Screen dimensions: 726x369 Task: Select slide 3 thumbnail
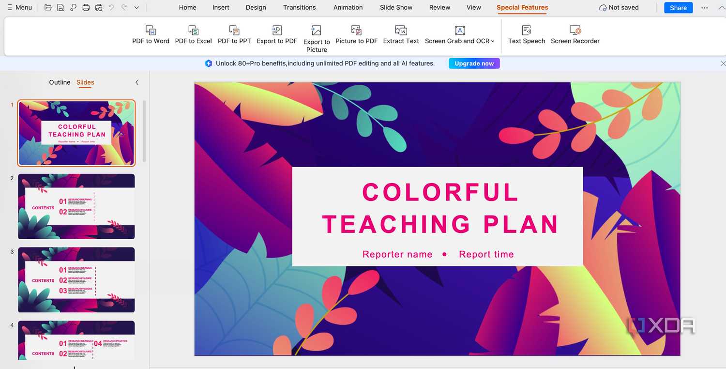click(x=76, y=280)
